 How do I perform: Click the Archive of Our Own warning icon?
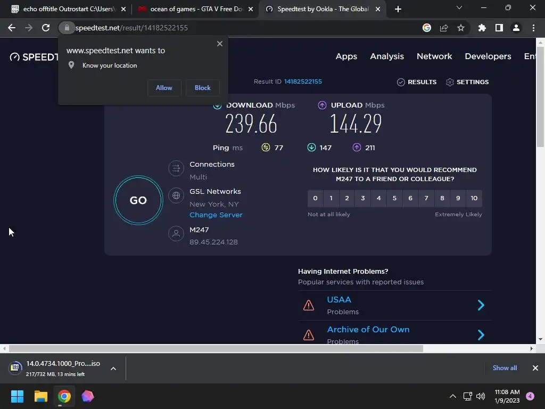tap(309, 335)
